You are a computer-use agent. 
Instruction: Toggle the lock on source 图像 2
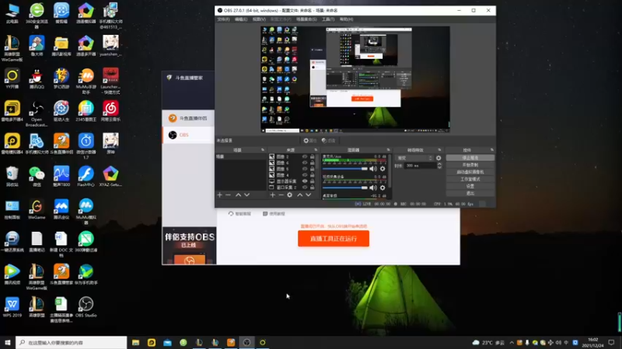click(x=313, y=157)
